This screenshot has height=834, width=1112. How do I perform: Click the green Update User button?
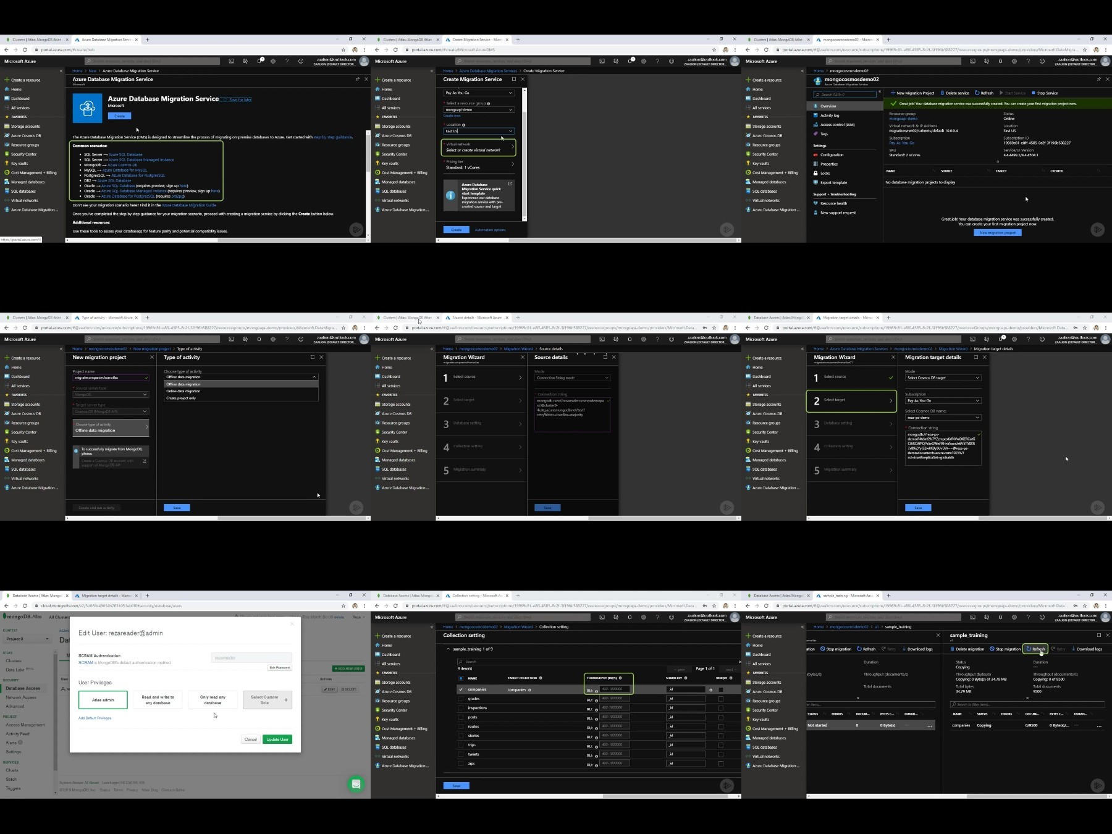tap(277, 739)
